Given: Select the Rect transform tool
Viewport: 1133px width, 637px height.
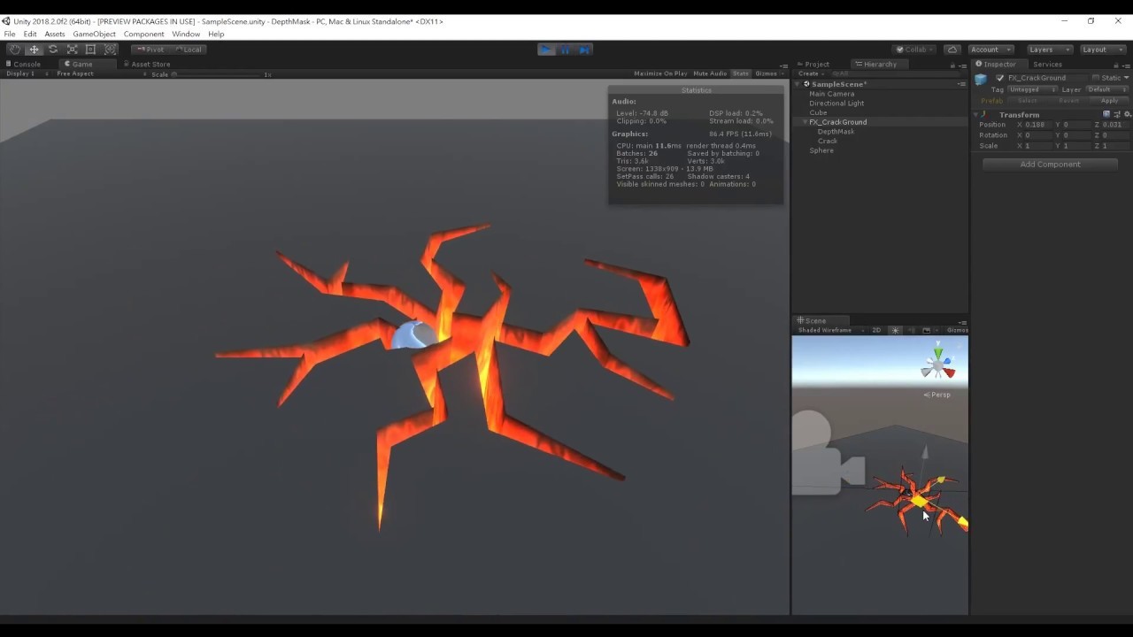Looking at the screenshot, I should coord(90,50).
